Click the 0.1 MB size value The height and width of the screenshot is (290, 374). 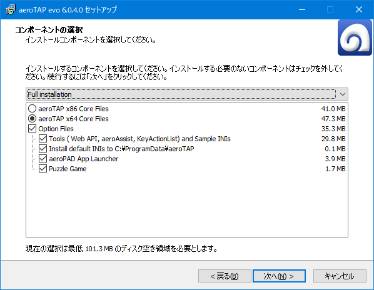coord(335,149)
